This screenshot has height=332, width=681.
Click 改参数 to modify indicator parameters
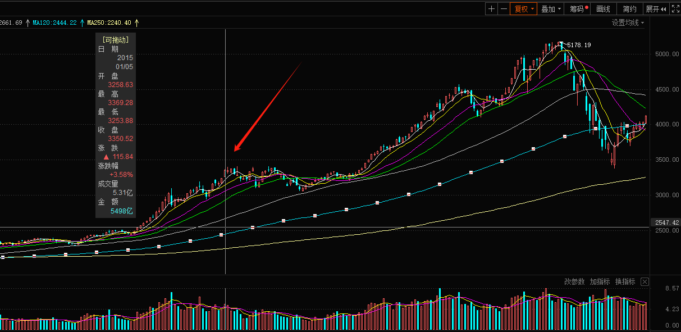point(574,281)
